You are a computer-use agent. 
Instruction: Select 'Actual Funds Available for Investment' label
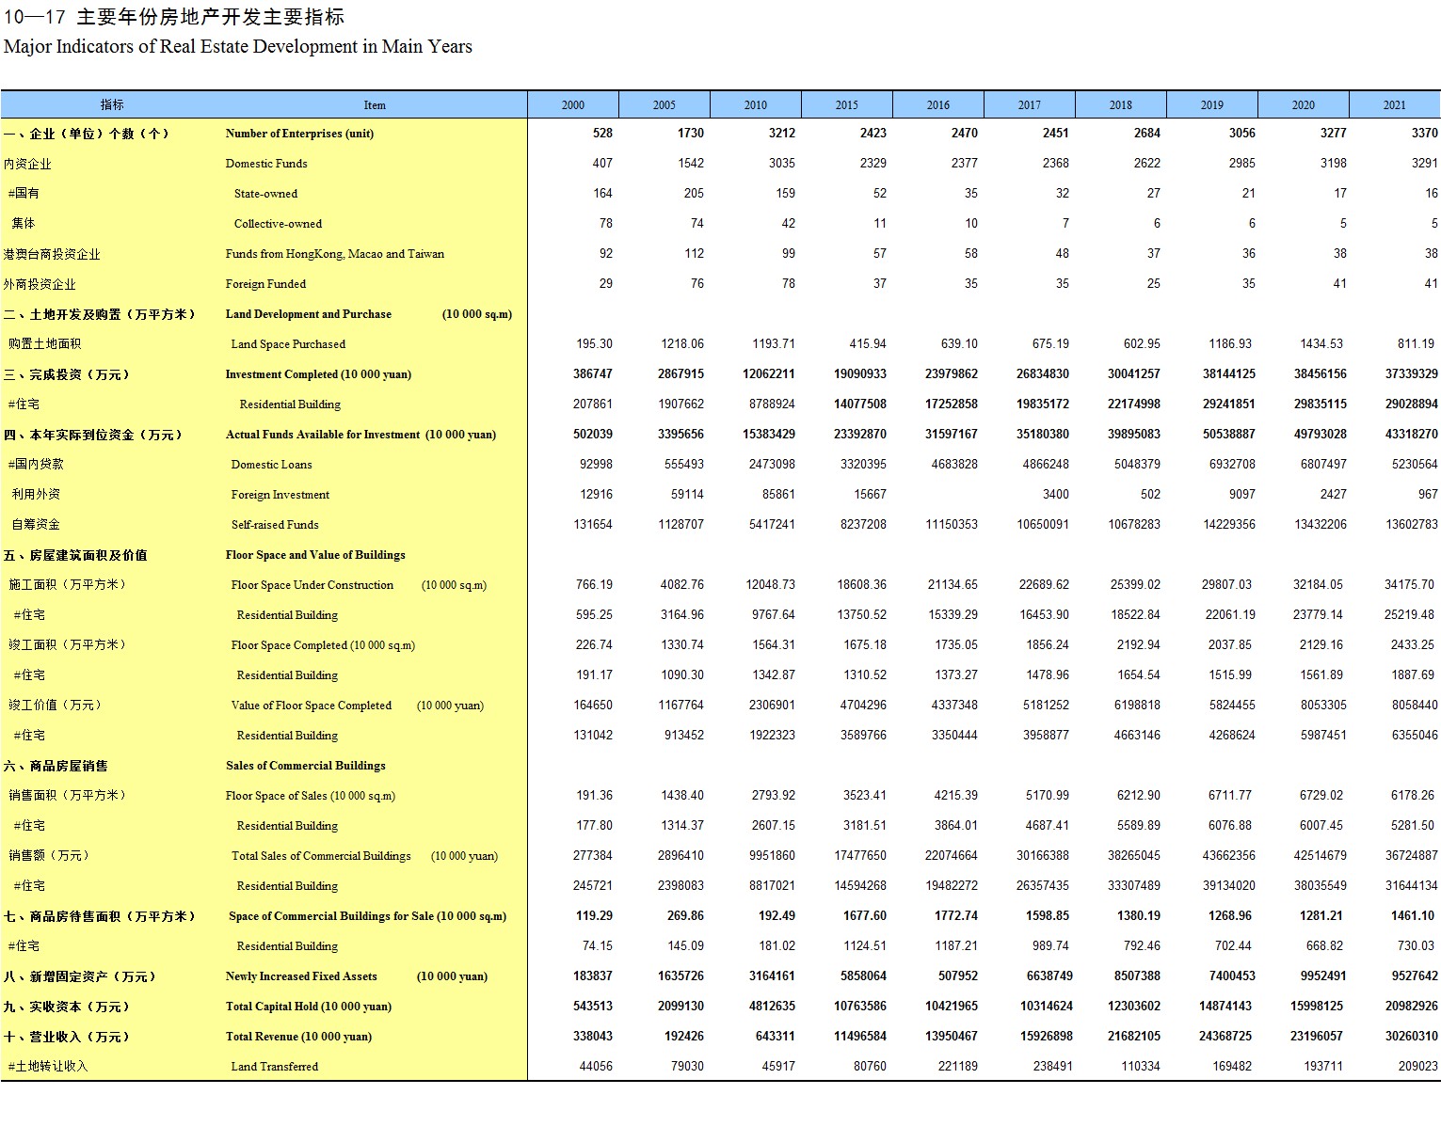[x=323, y=435]
